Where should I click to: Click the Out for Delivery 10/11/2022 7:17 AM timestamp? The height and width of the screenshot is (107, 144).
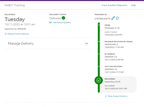(114, 72)
